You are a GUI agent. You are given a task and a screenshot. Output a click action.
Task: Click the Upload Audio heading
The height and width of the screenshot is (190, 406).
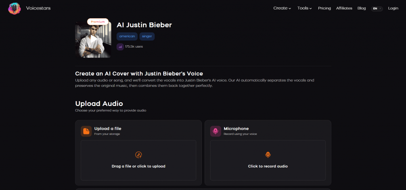[x=99, y=104]
